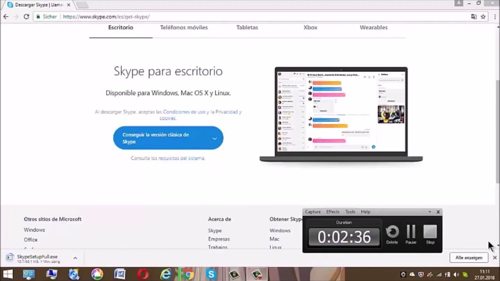Image resolution: width=500 pixels, height=281 pixels.
Task: Close the downloads bar
Action: click(495, 258)
